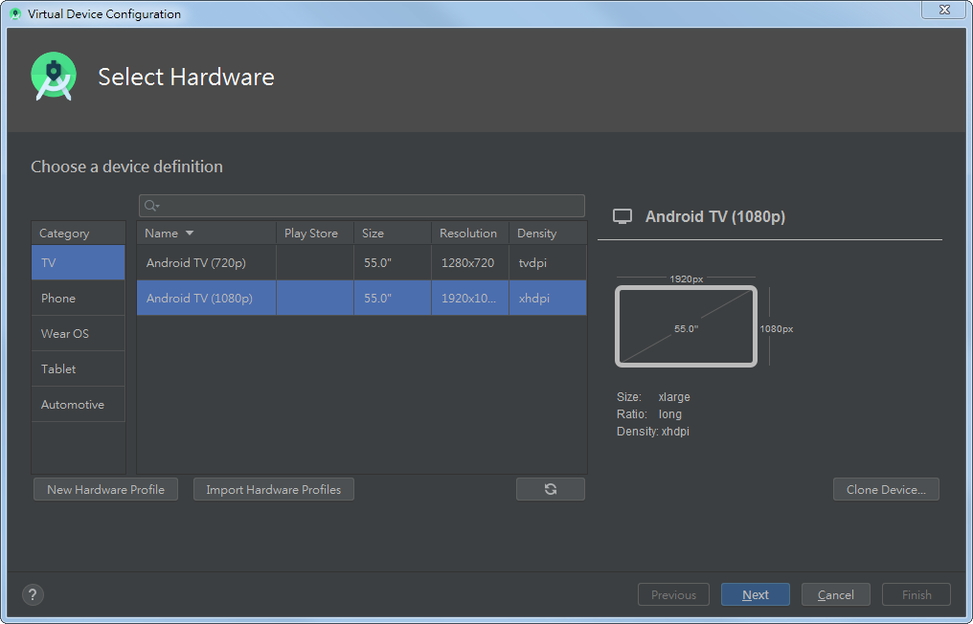Image resolution: width=973 pixels, height=624 pixels.
Task: Click the Android icon in window title bar
Action: 15,13
